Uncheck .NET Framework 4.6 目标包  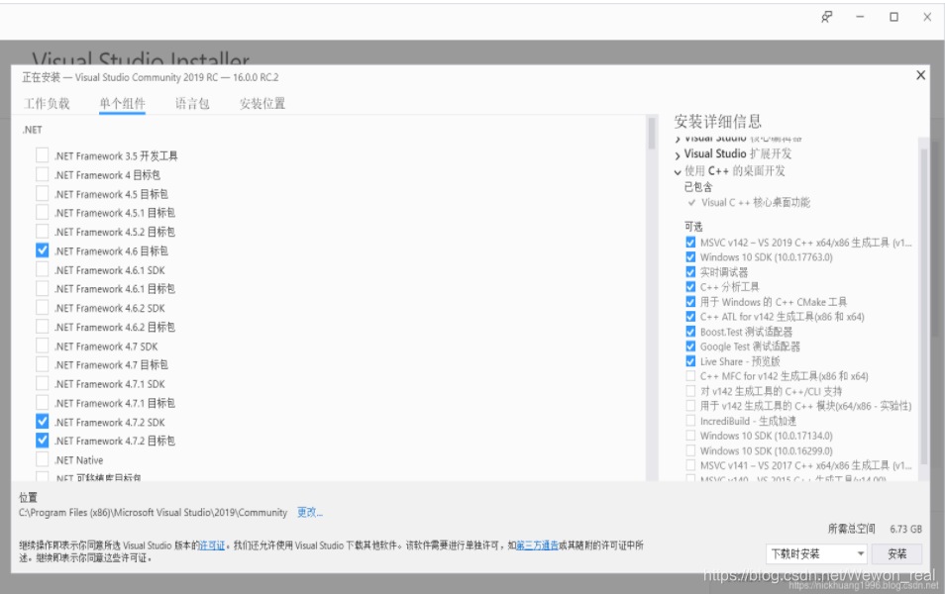pyautogui.click(x=43, y=250)
